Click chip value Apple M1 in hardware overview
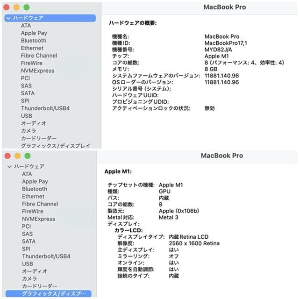The width and height of the screenshot is (299, 299). click(x=217, y=56)
